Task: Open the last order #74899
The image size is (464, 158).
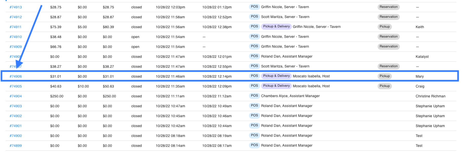Action: tap(16, 146)
